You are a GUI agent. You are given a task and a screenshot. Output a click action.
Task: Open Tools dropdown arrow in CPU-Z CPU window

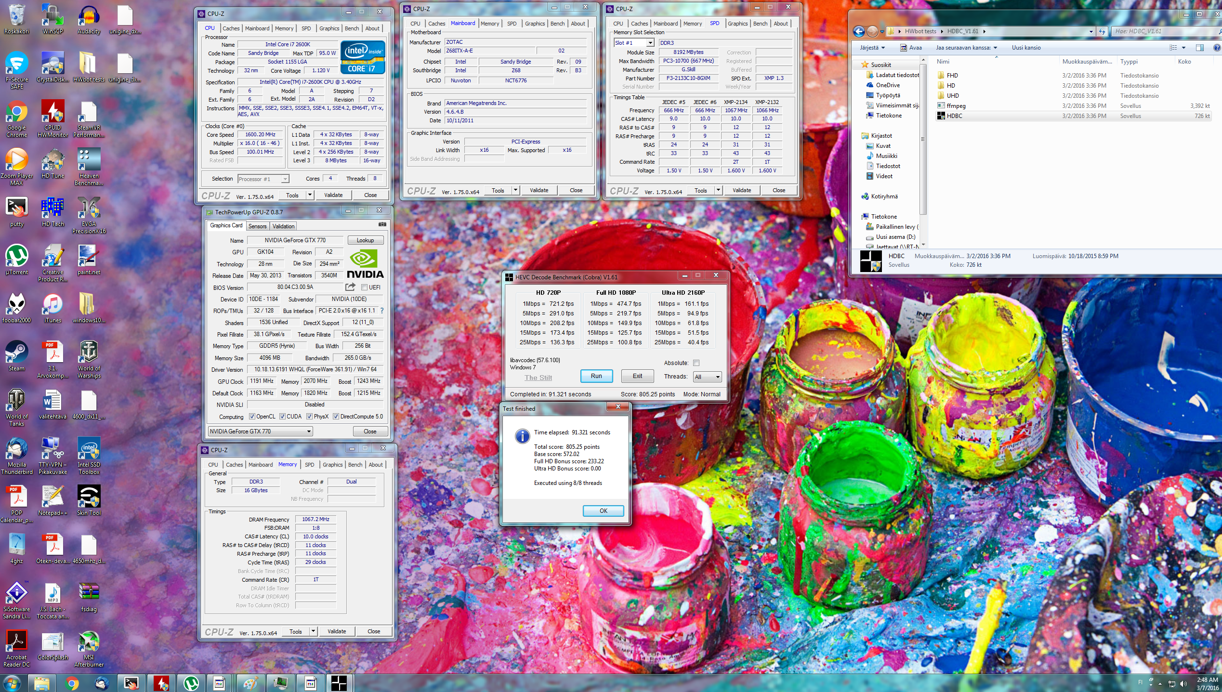click(310, 195)
